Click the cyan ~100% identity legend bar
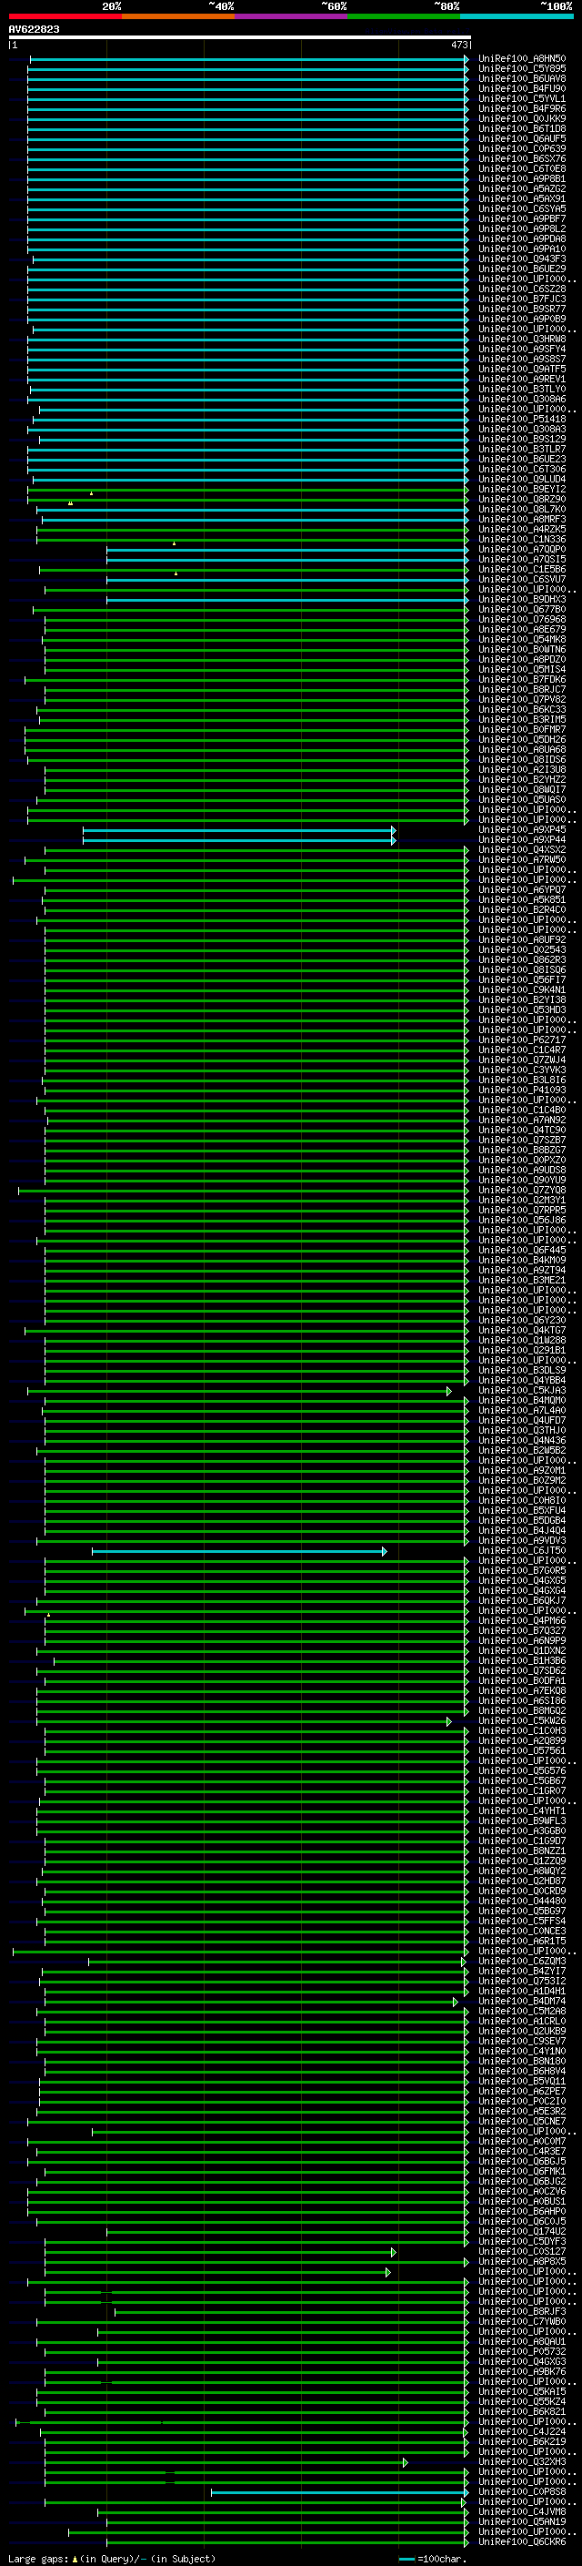Screen dimensions: 582x2566 [517, 16]
